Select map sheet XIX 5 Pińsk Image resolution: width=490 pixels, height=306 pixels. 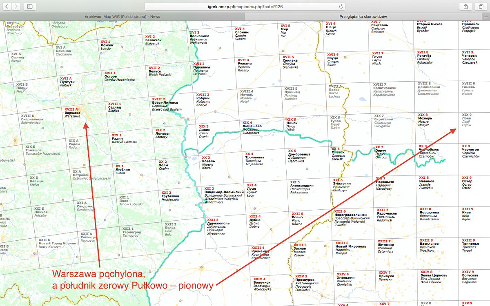coord(292,123)
